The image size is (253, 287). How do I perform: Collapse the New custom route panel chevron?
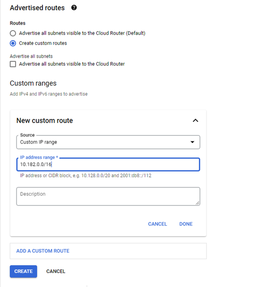(195, 120)
